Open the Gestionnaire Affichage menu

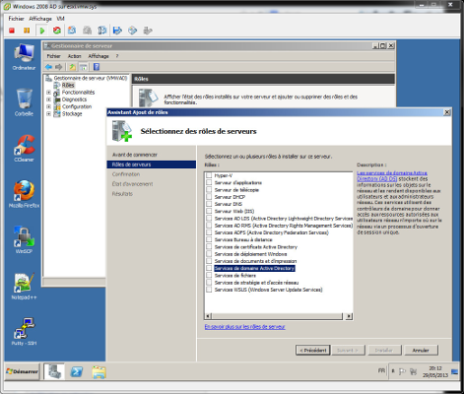pyautogui.click(x=99, y=56)
